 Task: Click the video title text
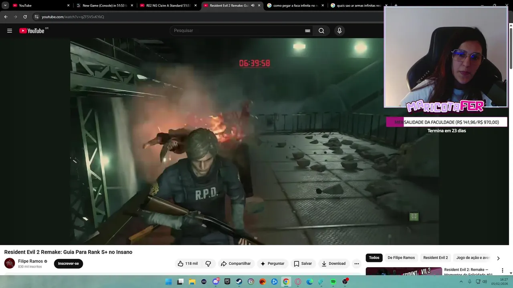[x=68, y=252]
